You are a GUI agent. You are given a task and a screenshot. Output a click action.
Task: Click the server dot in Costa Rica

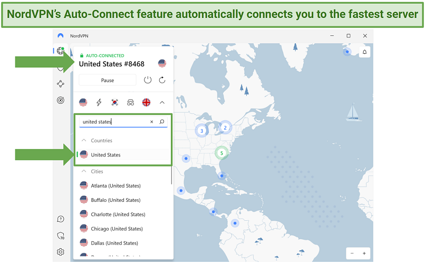pyautogui.click(x=214, y=212)
